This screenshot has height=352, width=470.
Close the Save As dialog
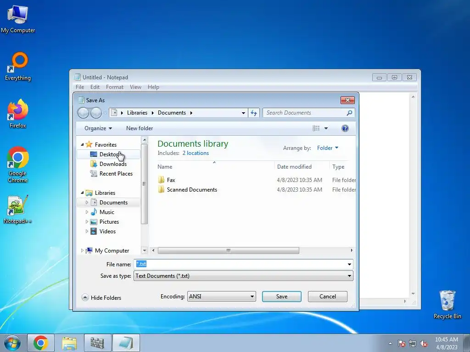coord(347,100)
